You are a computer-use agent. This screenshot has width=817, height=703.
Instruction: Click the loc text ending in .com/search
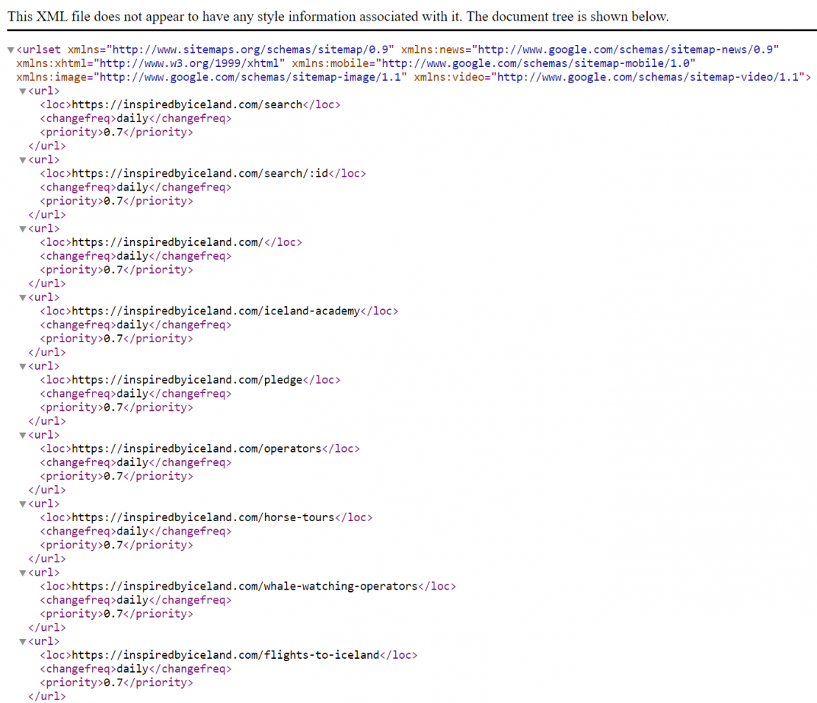(x=187, y=105)
